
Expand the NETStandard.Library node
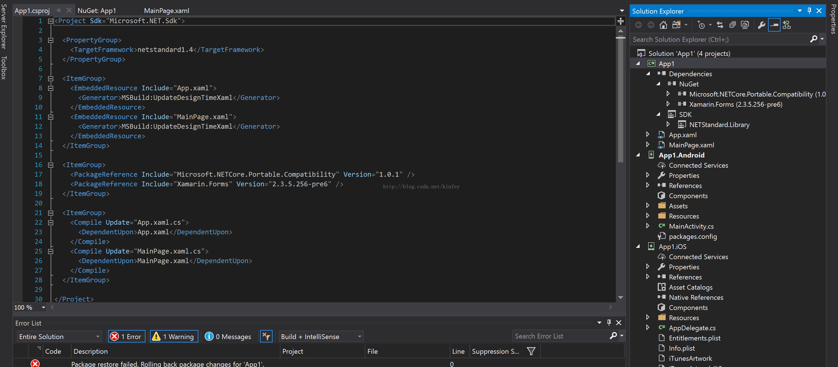pos(668,124)
